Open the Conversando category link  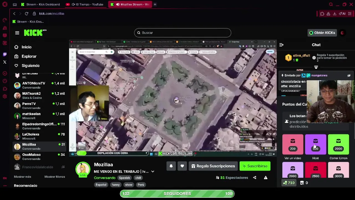pyautogui.click(x=105, y=178)
